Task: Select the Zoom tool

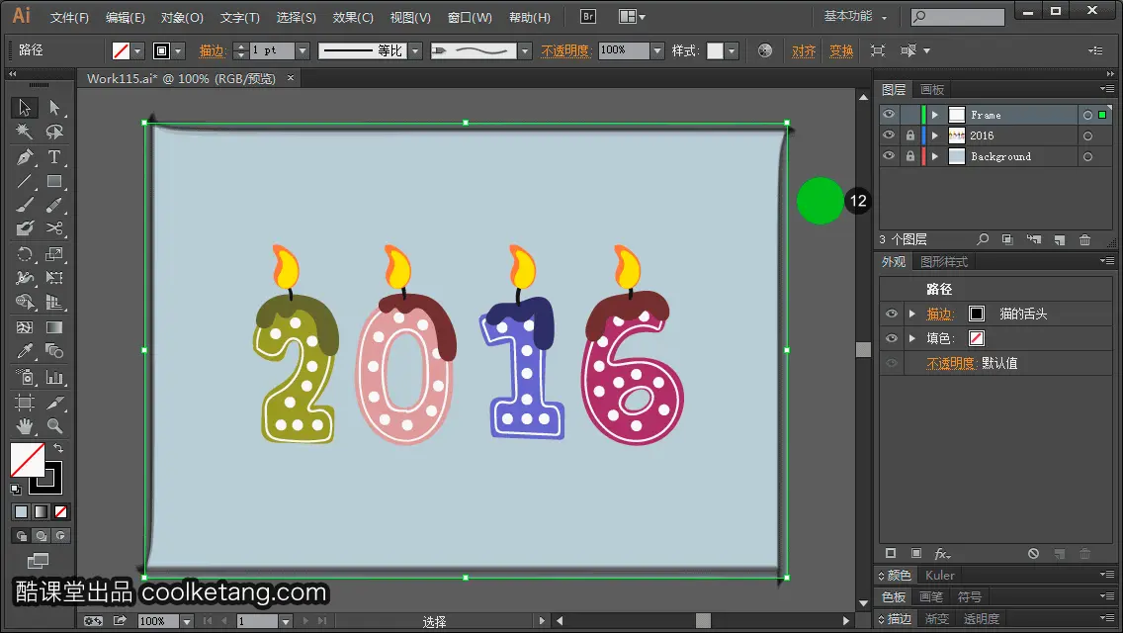Action: 54,426
